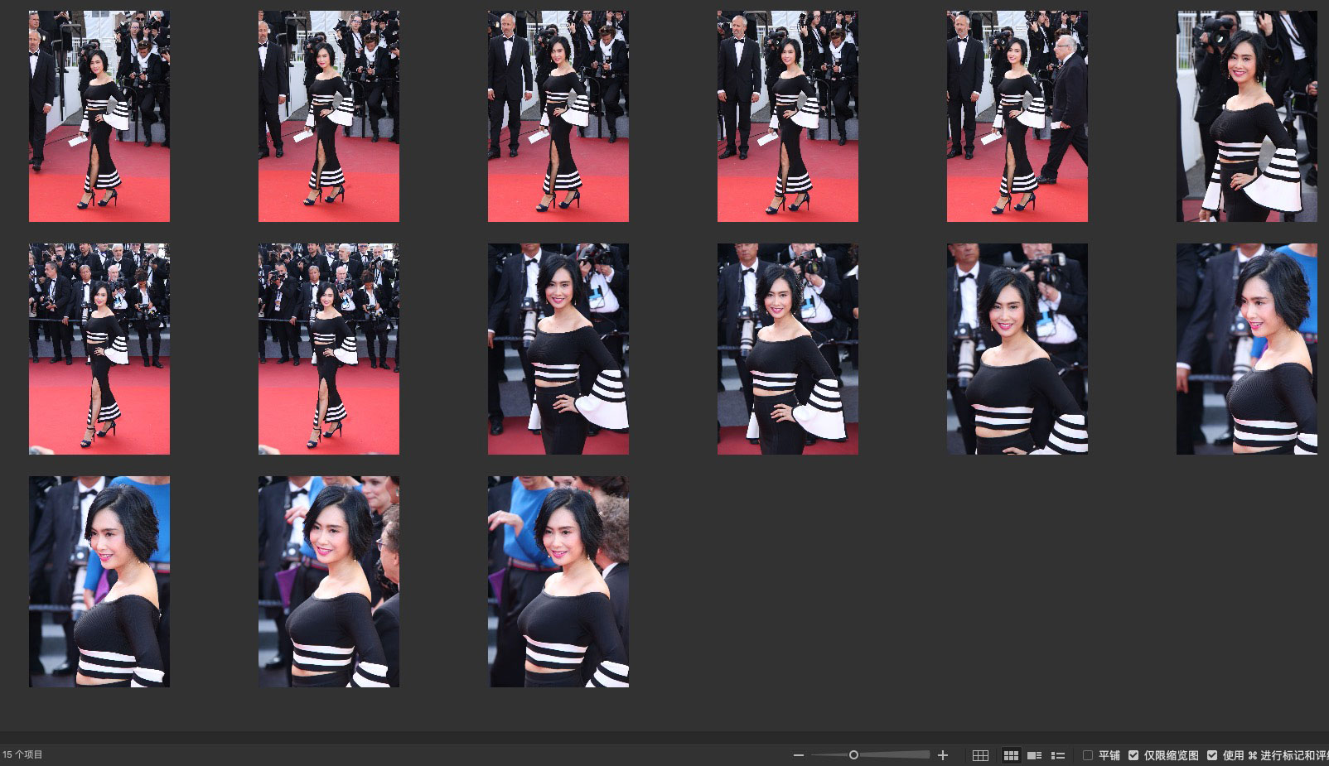Click the minus icon to shrink thumbnails

tap(799, 755)
